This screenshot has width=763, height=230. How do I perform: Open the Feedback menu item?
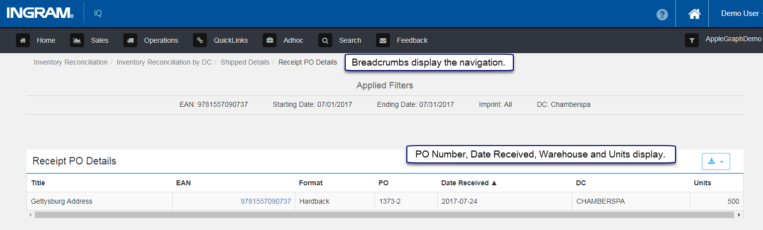[x=412, y=40]
